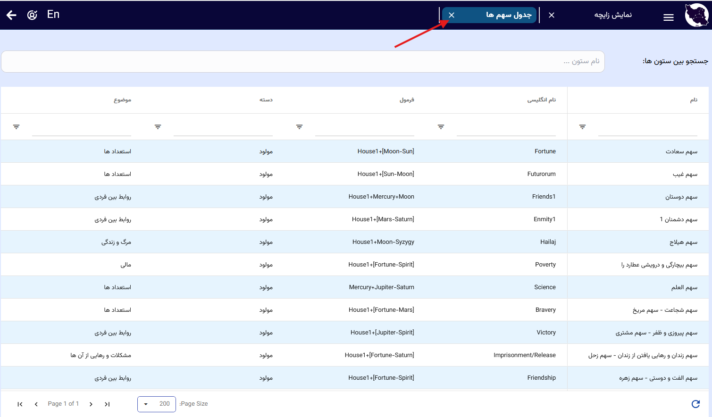The height and width of the screenshot is (417, 712).
Task: Open filter menu for the دسته column
Action: coord(158,127)
